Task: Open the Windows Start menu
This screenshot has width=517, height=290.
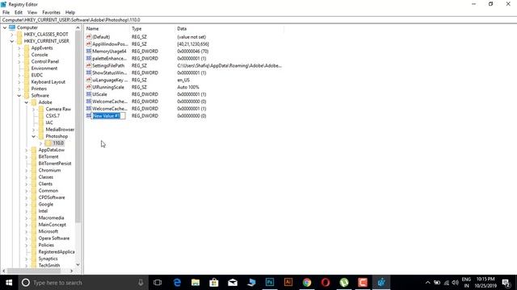Action: (x=9, y=283)
